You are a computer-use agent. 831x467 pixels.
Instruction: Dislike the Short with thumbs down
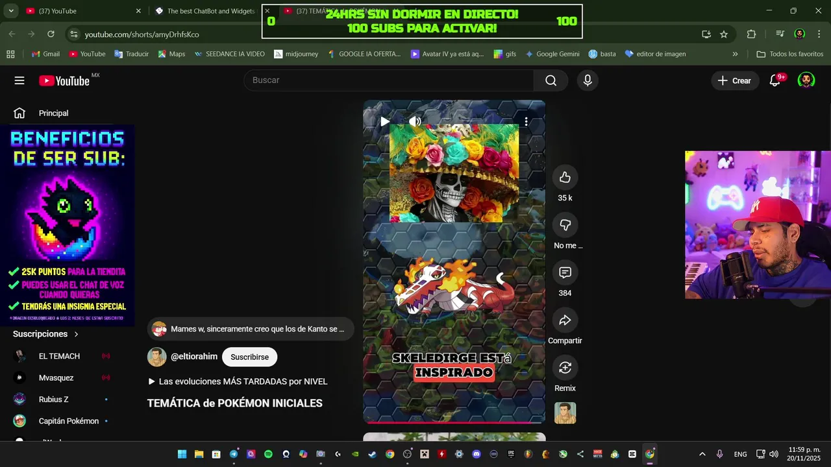click(565, 225)
